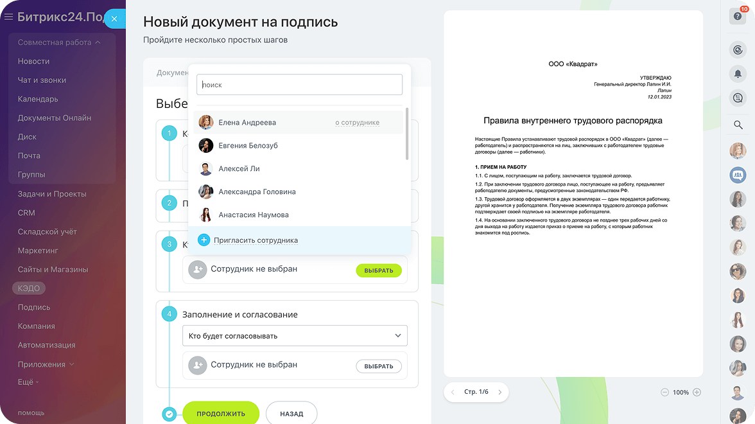
Task: Open CRM in the left menu
Action: [x=26, y=213]
